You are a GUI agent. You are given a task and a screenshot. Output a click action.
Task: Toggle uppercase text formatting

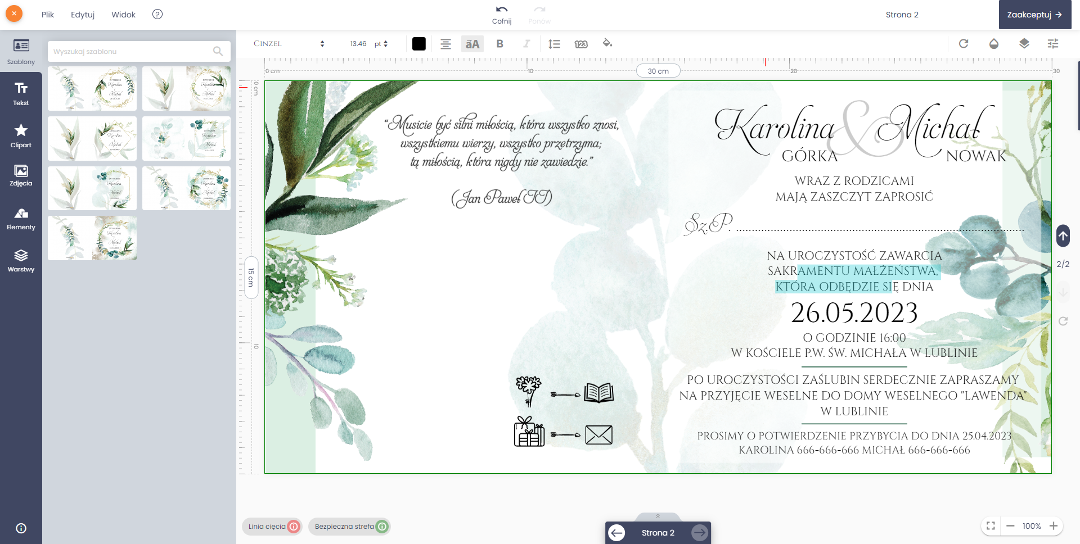(472, 44)
